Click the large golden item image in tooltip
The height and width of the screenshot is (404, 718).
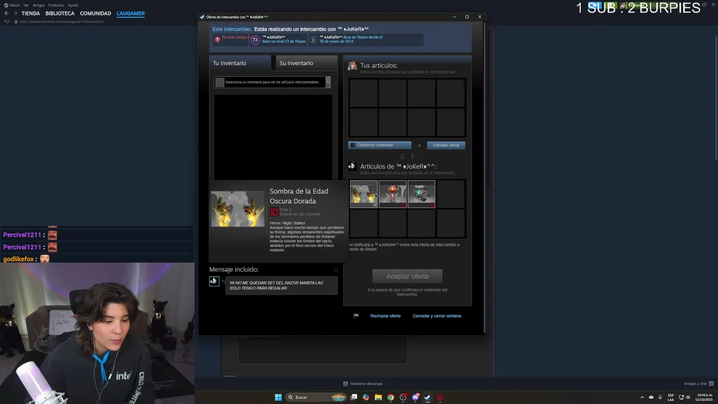click(x=237, y=209)
